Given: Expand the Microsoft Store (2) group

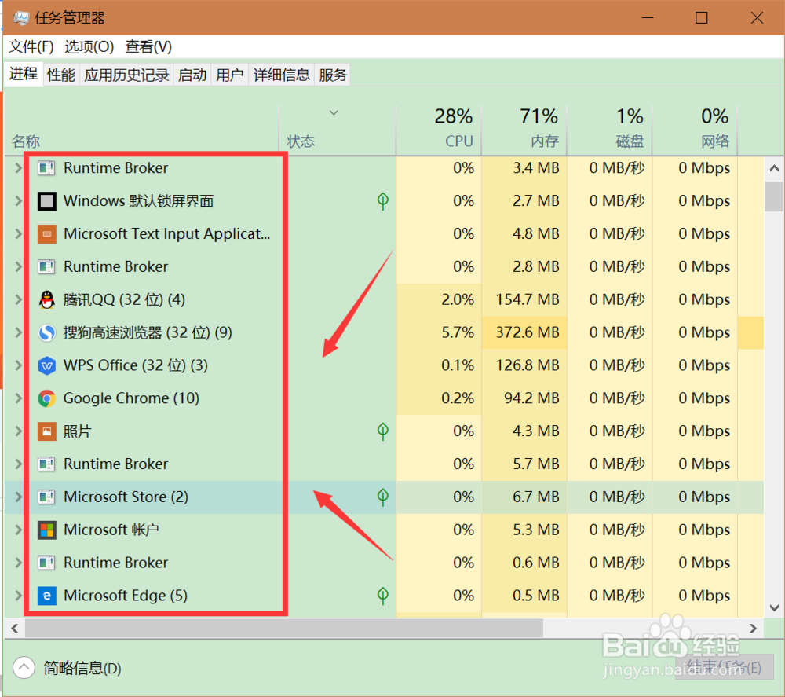Looking at the screenshot, I should point(19,497).
